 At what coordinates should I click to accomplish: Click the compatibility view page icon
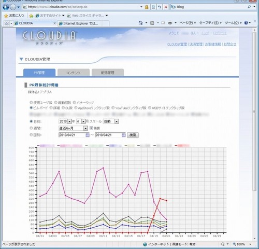click(153, 7)
